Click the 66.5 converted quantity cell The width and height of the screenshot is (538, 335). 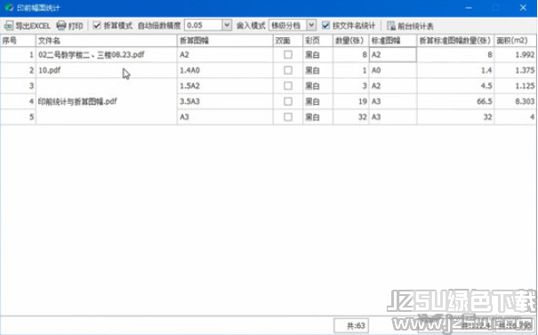tap(455, 101)
